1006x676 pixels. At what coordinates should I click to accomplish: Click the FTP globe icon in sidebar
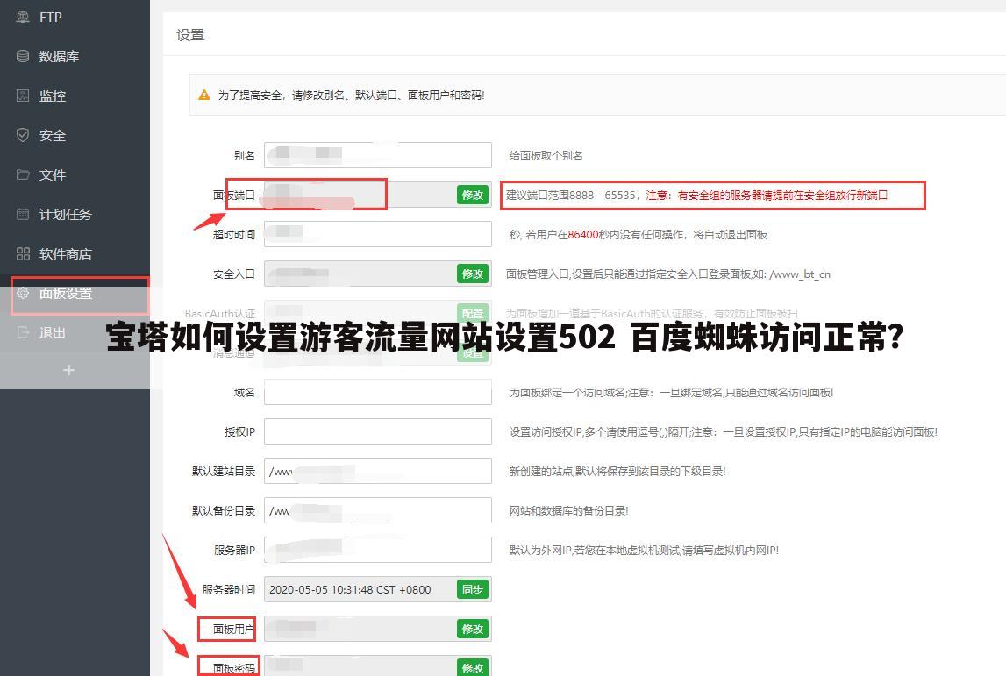23,17
